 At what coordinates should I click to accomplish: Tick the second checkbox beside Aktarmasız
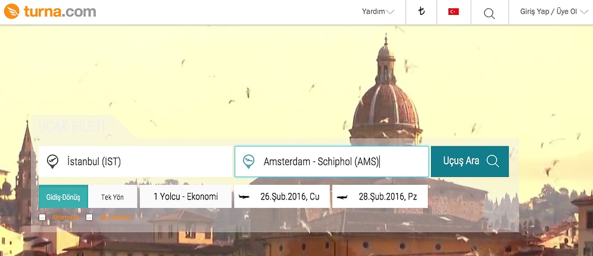[x=89, y=217]
